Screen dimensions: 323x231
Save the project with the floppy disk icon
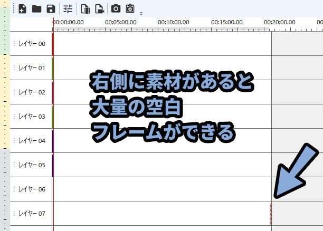51,9
